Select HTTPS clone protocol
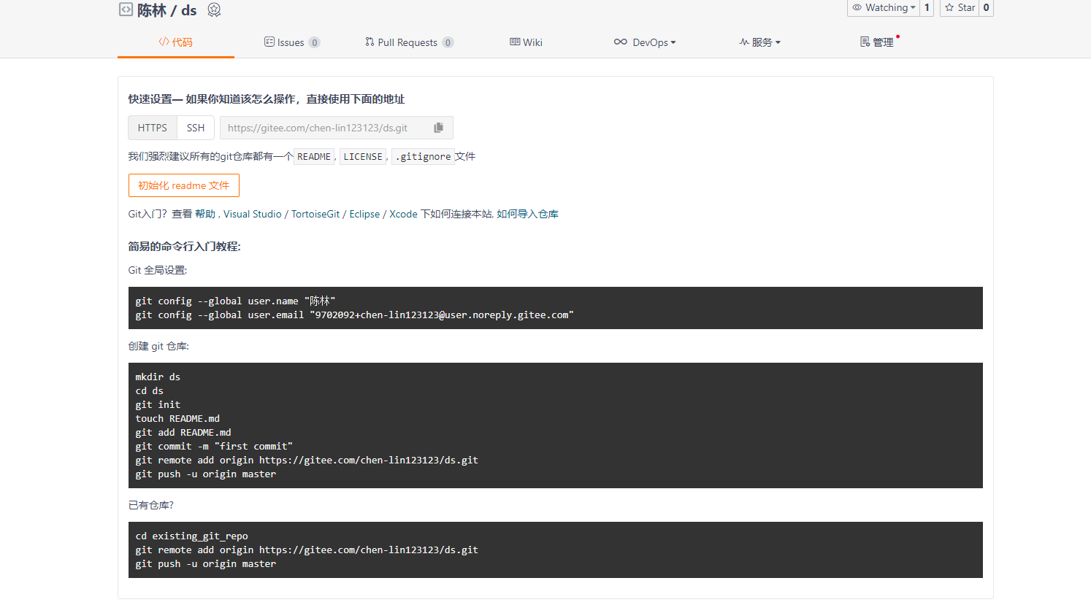Image resolution: width=1091 pixels, height=605 pixels. pyautogui.click(x=153, y=128)
